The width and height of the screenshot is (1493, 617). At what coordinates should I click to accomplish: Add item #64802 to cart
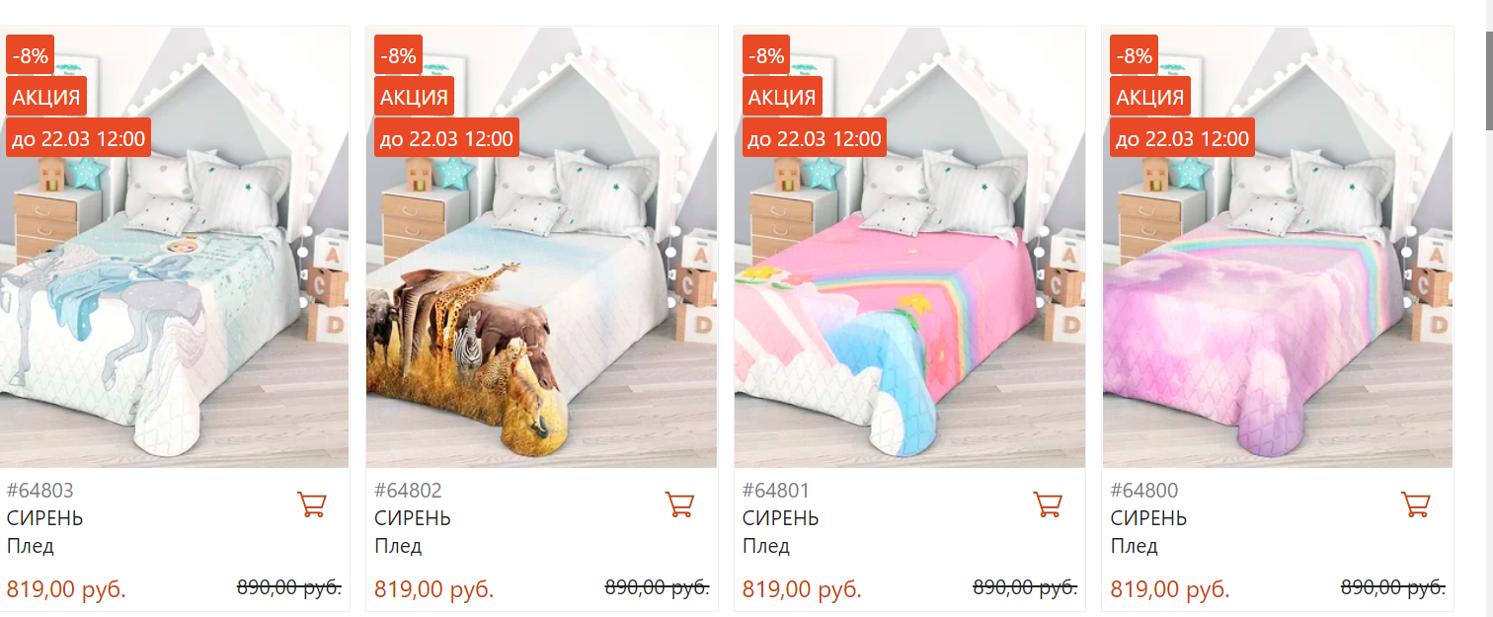pos(679,504)
